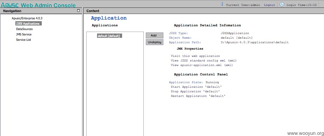The image size is (324, 136).
Task: Open J2EE Applications in navigation tree
Action: coord(29,24)
